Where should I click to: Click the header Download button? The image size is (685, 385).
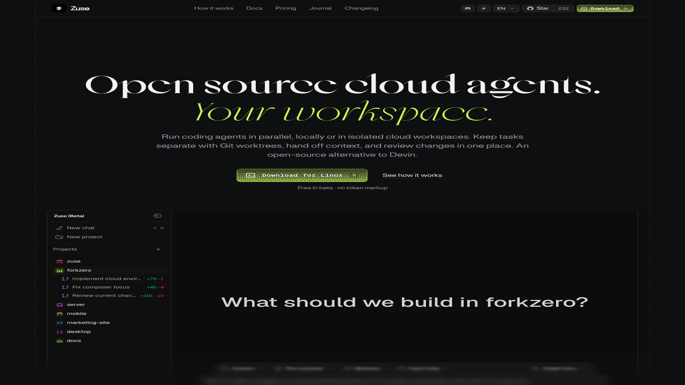click(605, 9)
